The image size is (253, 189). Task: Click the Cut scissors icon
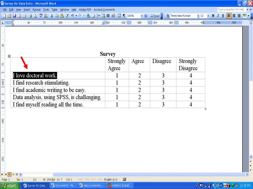tap(52, 16)
